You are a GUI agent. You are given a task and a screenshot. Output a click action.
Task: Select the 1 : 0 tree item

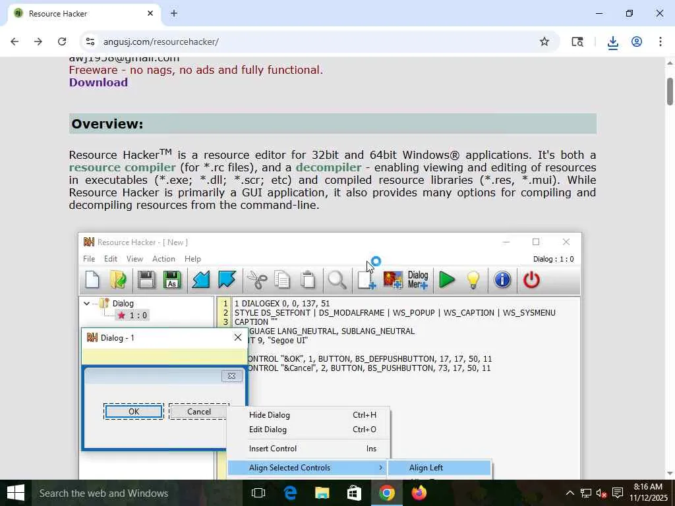132,316
